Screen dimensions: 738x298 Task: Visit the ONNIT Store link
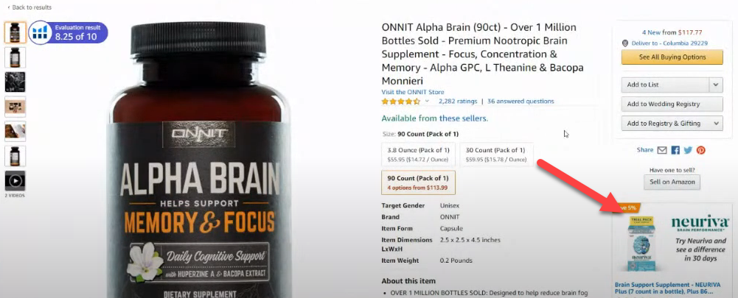[413, 92]
